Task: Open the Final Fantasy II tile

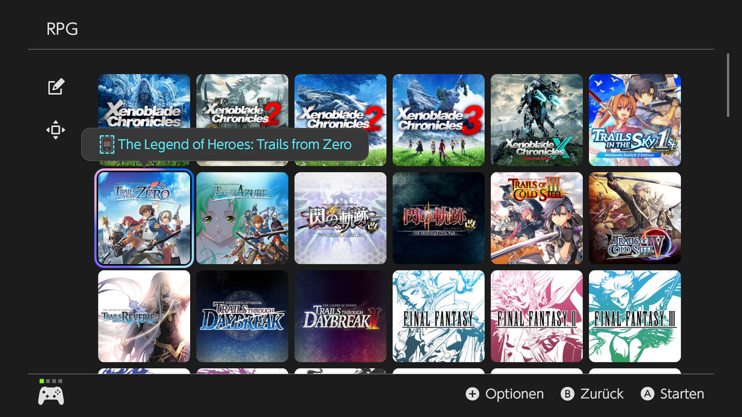Action: 537,316
